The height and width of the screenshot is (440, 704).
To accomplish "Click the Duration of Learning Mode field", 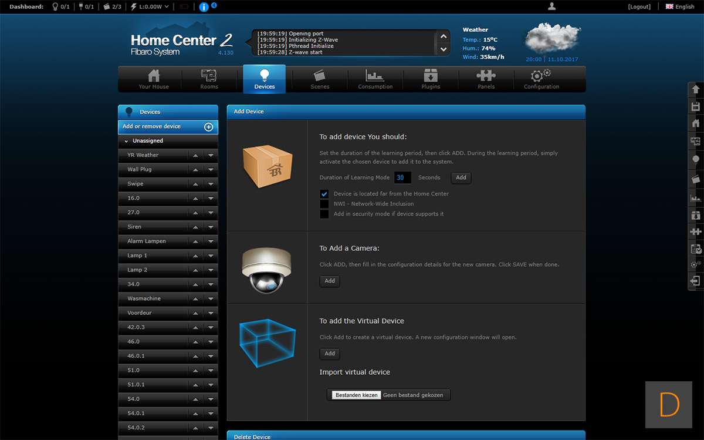I will [402, 177].
